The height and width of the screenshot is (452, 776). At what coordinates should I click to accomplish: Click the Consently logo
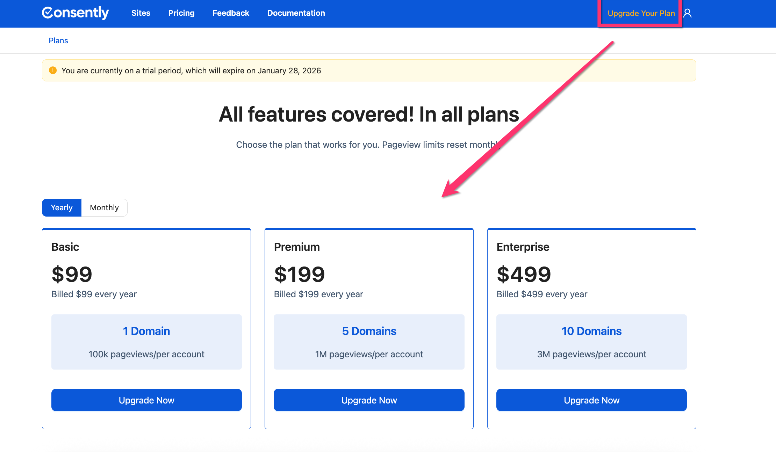pyautogui.click(x=75, y=13)
